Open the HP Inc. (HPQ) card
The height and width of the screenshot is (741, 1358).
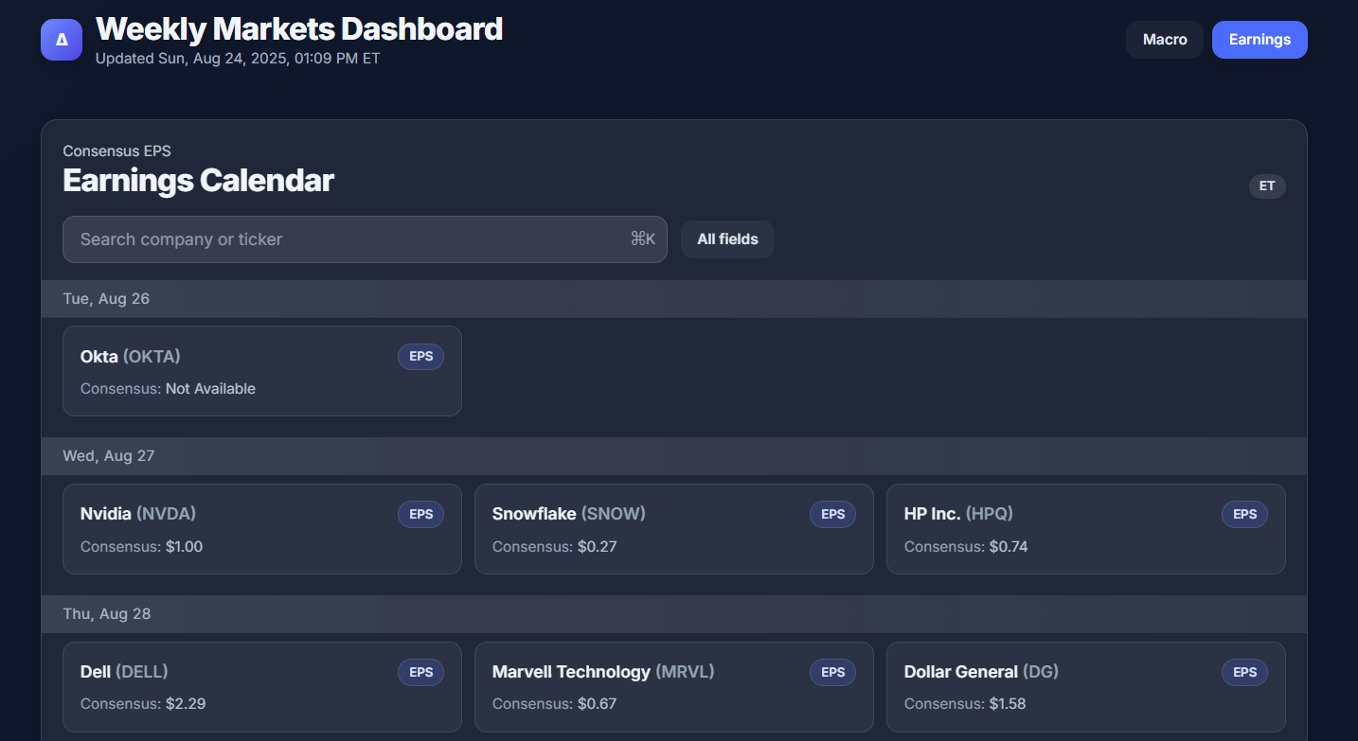click(1086, 529)
